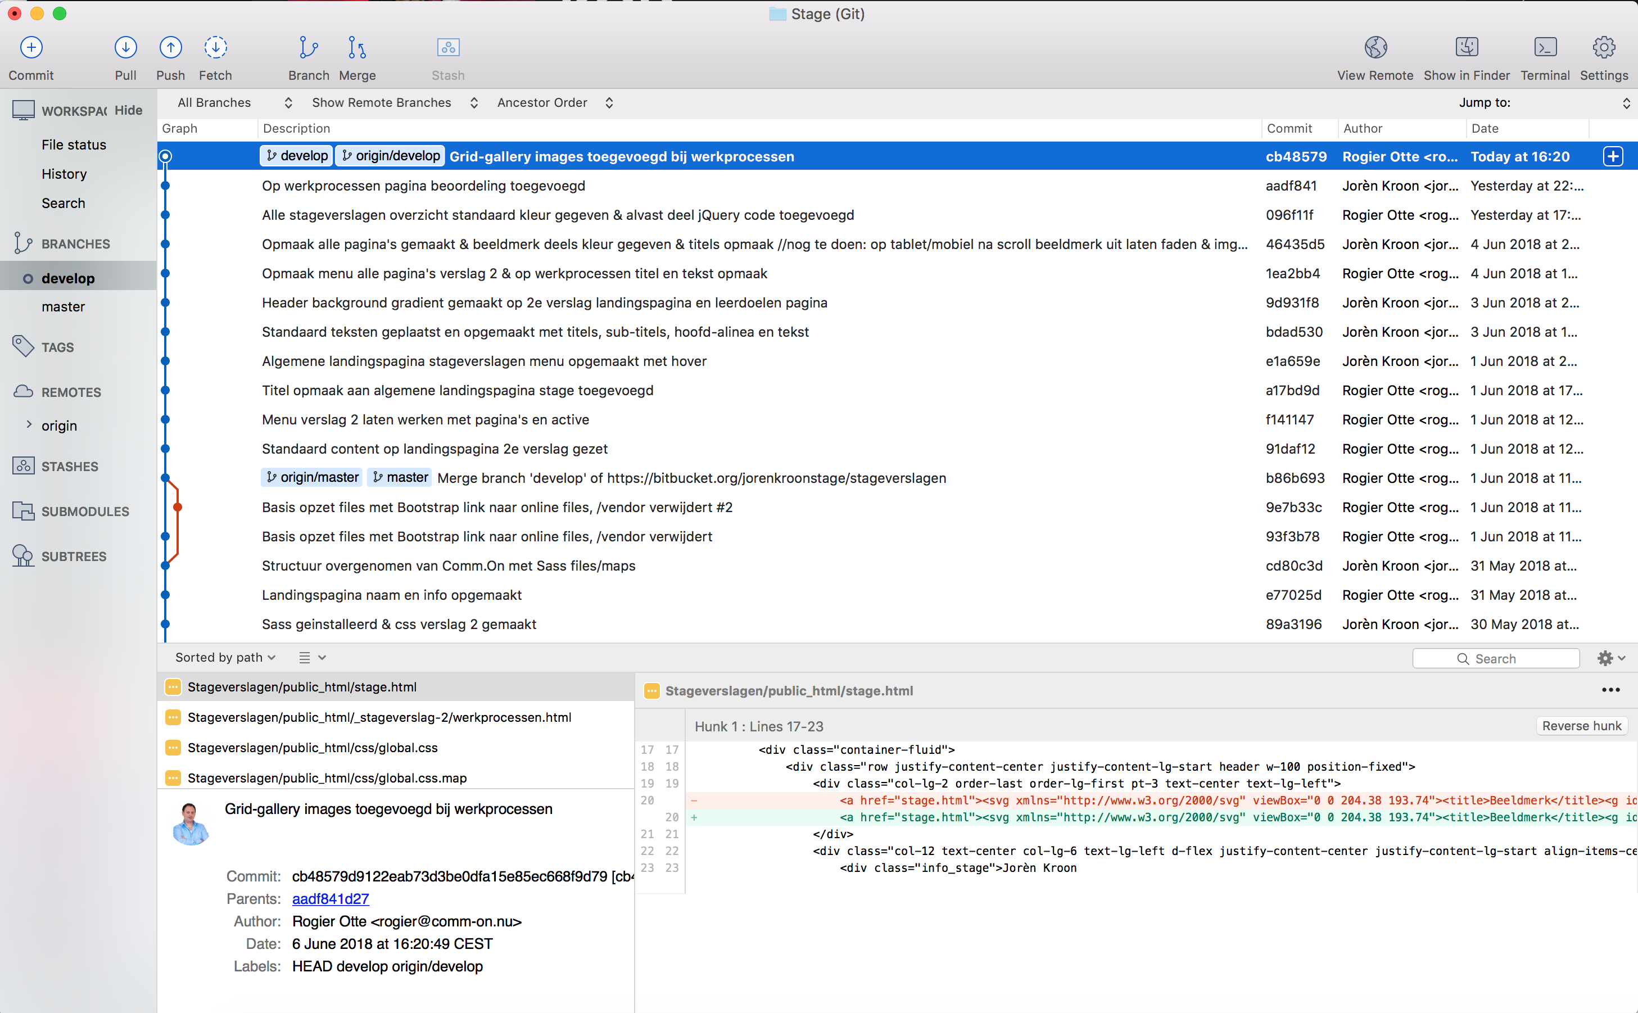Click the origin/develop branch label

pos(390,155)
